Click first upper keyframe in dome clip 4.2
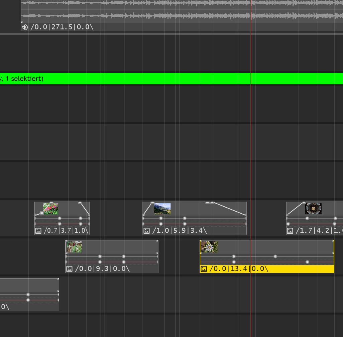This screenshot has height=337, width=343. (x=307, y=218)
